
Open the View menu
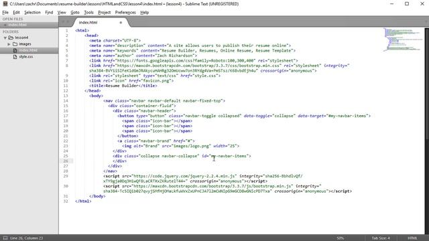pos(62,12)
